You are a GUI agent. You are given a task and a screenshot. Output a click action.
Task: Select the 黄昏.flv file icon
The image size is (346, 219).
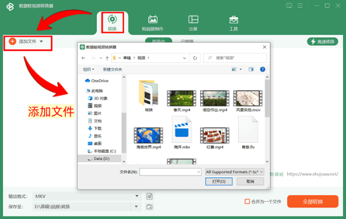tap(248, 132)
